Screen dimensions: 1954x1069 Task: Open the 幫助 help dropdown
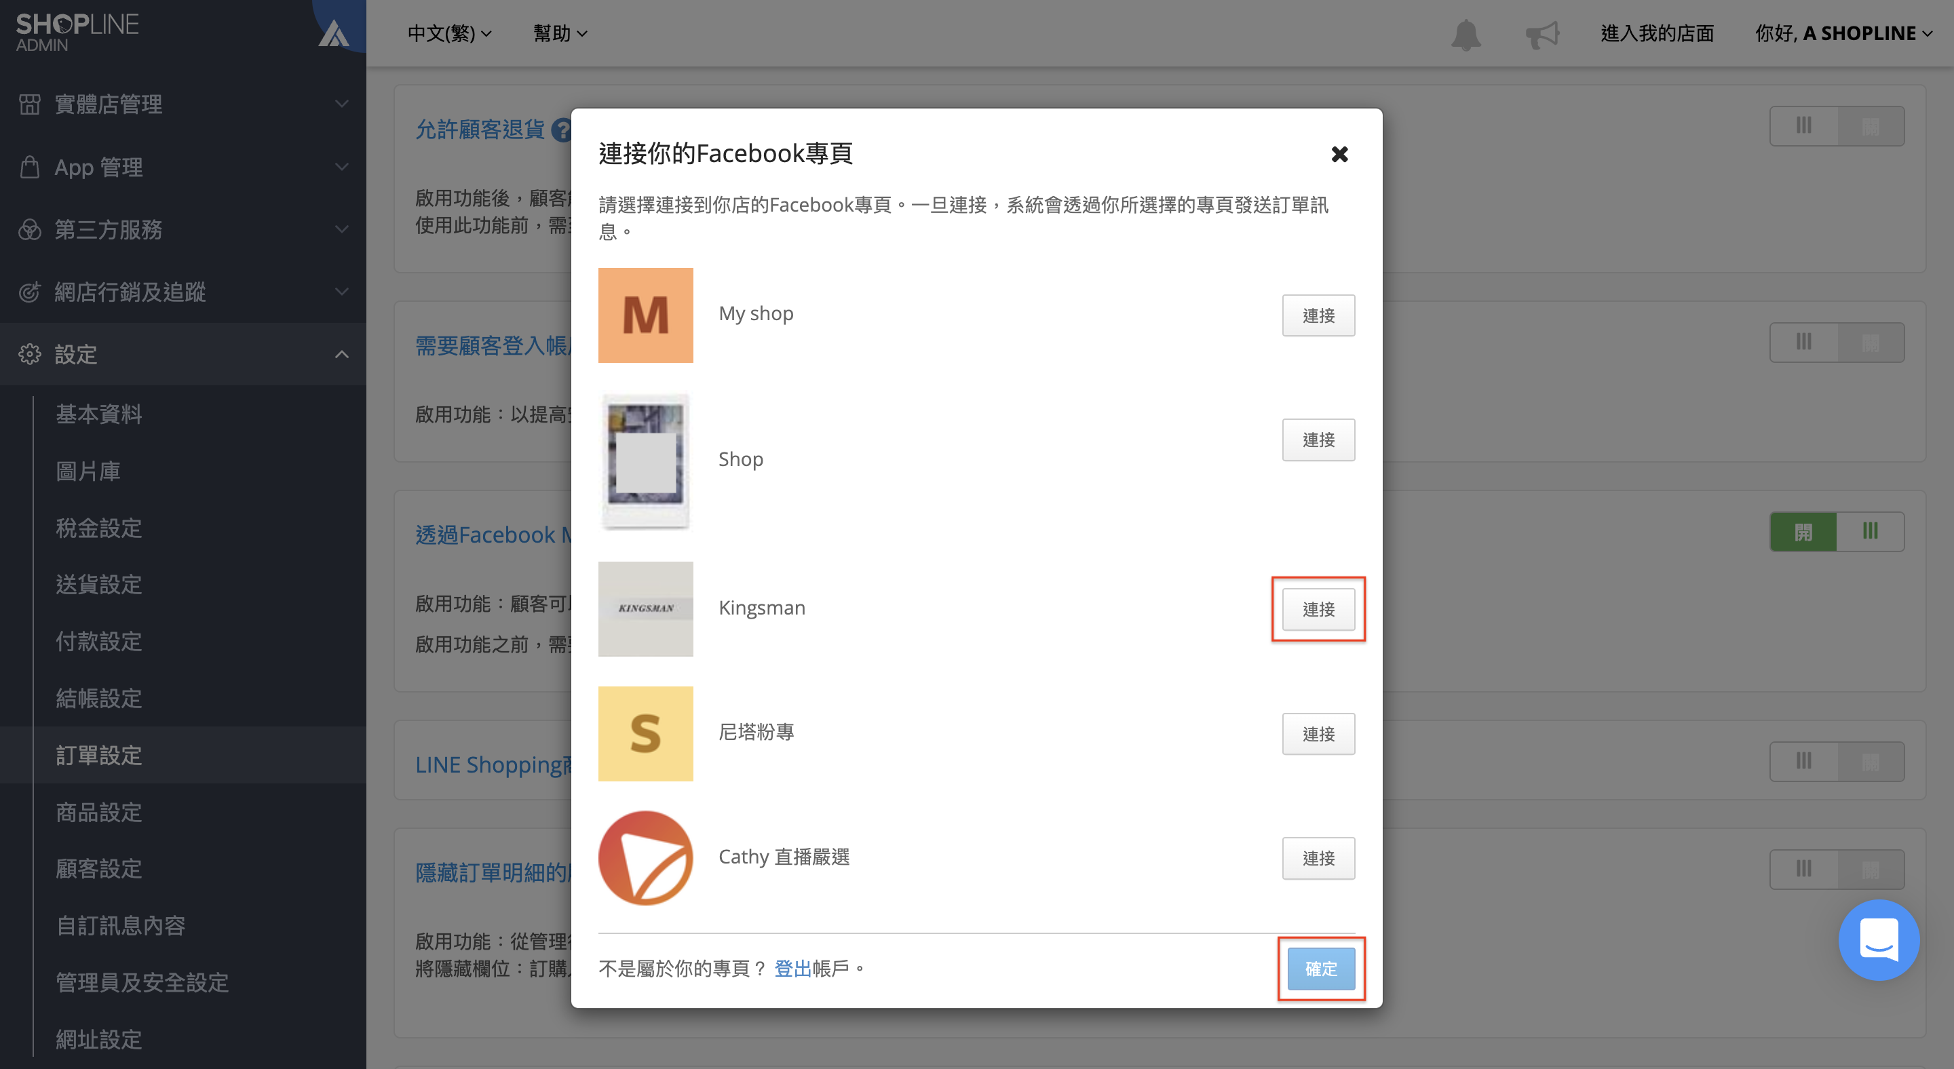(560, 33)
